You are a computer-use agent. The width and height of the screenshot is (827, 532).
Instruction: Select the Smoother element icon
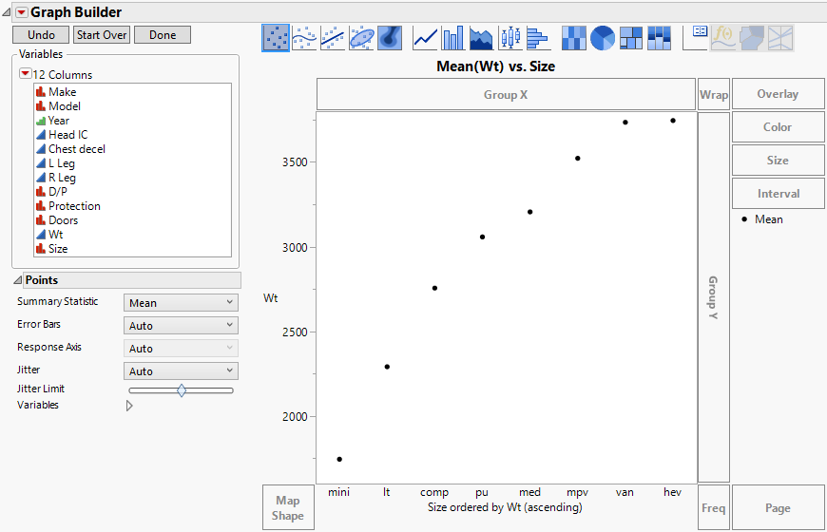click(x=304, y=37)
